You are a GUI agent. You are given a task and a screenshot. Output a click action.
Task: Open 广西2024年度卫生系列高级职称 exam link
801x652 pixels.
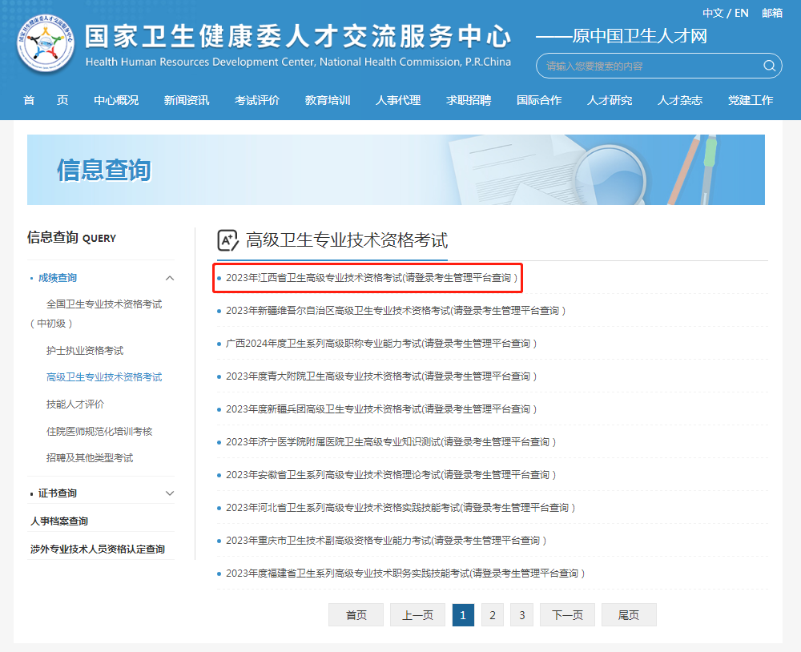[x=380, y=344]
